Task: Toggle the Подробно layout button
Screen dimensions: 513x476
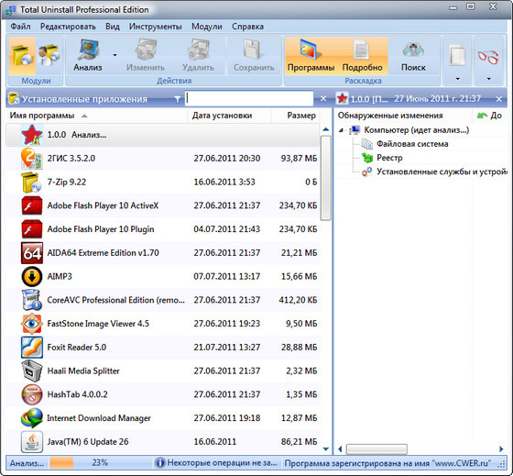Action: pyautogui.click(x=362, y=55)
